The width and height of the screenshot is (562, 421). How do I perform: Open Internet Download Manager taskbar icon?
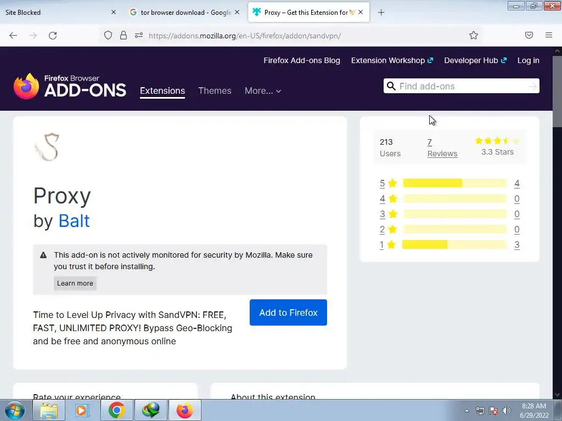[150, 410]
